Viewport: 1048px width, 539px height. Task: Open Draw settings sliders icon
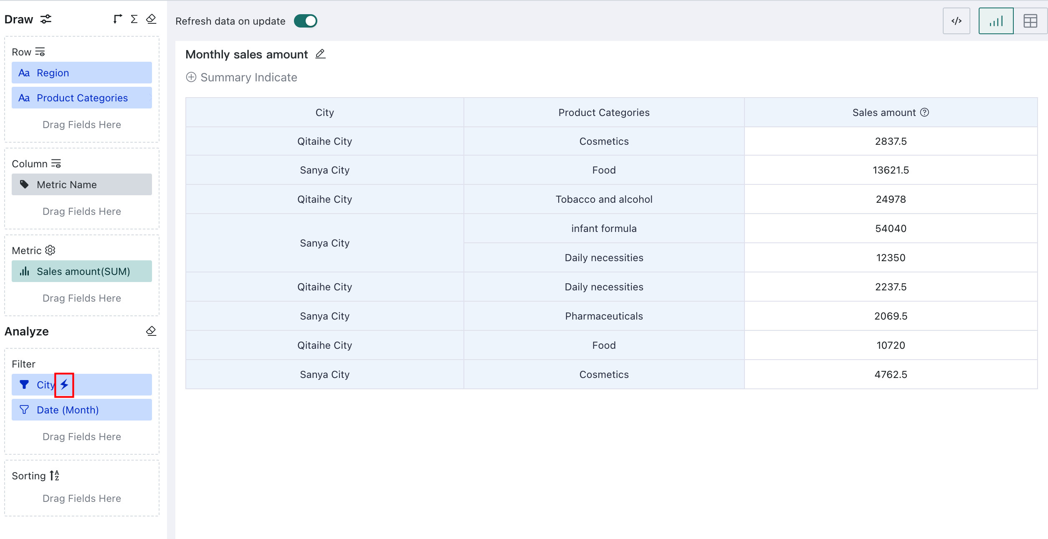46,19
